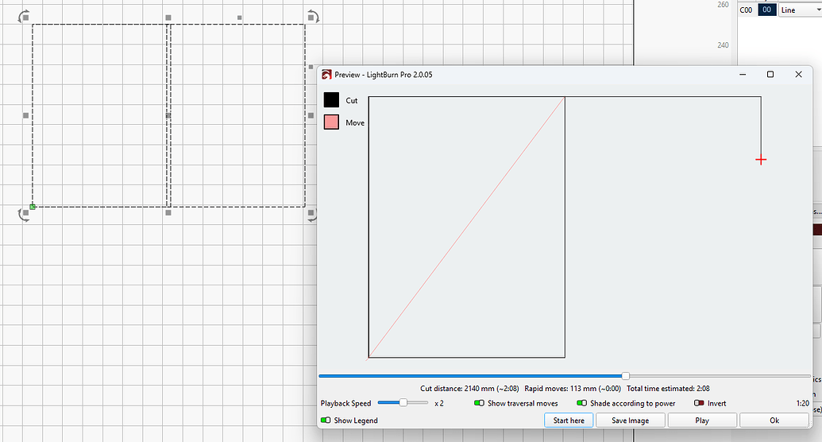
Task: Click the Rapid moves 113 mm text
Action: (573, 389)
